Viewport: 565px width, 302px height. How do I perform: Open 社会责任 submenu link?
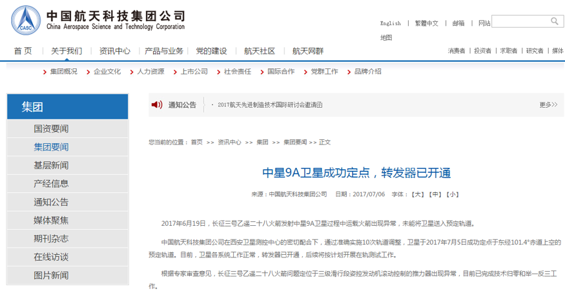tap(237, 72)
